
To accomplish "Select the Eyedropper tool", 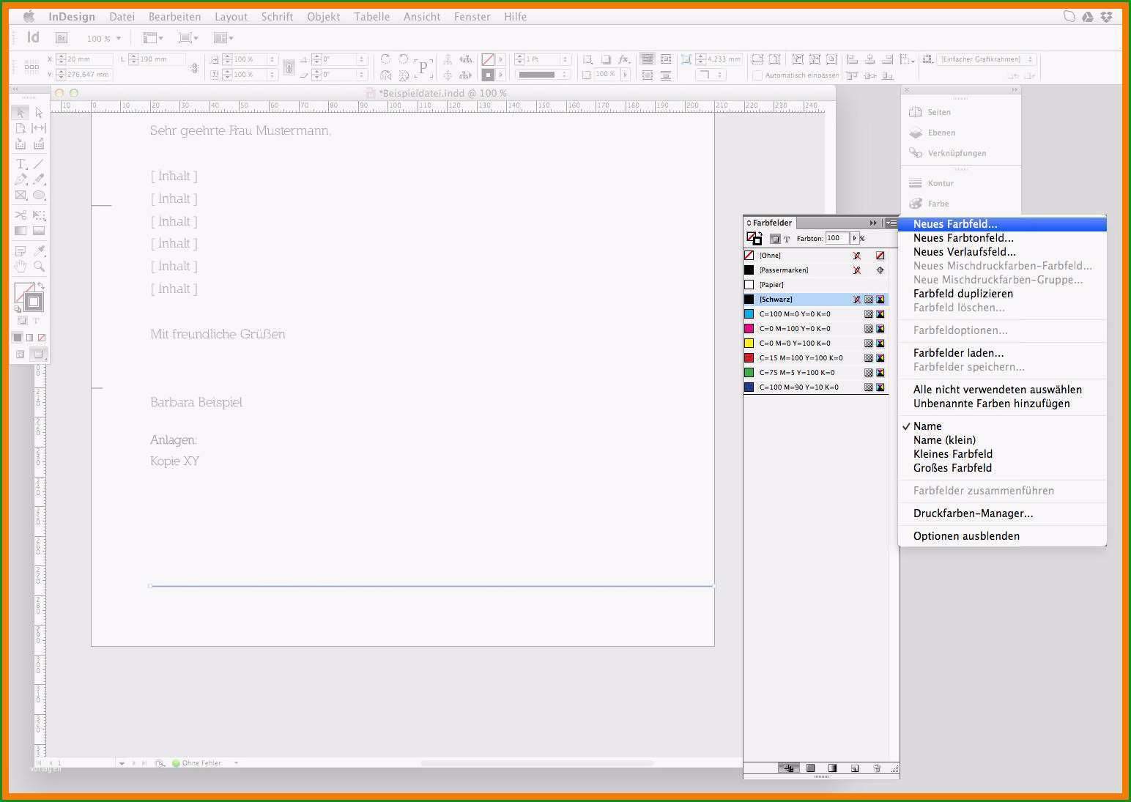I will pyautogui.click(x=39, y=250).
